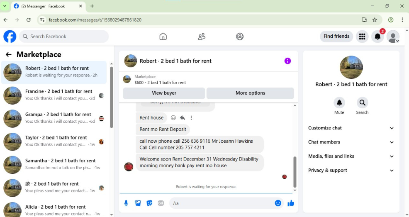
Task: Click View buyer button
Action: pyautogui.click(x=164, y=93)
